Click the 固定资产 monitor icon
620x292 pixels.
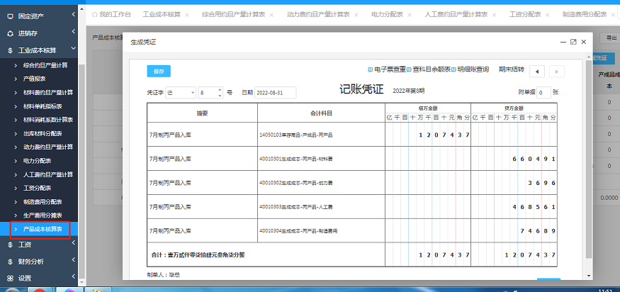11,16
